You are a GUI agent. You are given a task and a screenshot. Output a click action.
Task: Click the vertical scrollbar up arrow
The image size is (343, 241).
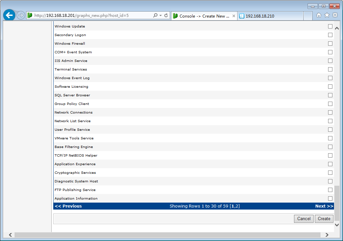(337, 28)
